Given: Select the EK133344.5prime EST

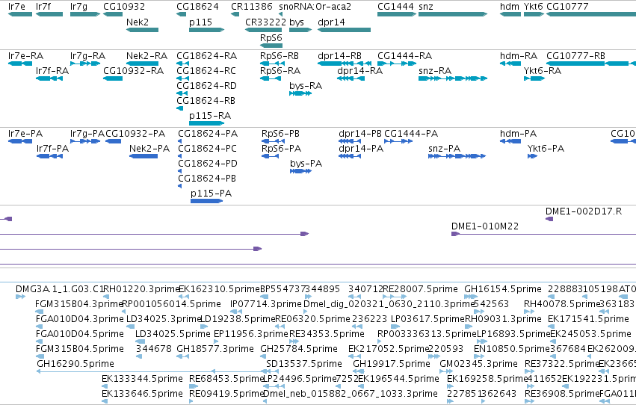Looking at the screenshot, I should pos(105,386).
